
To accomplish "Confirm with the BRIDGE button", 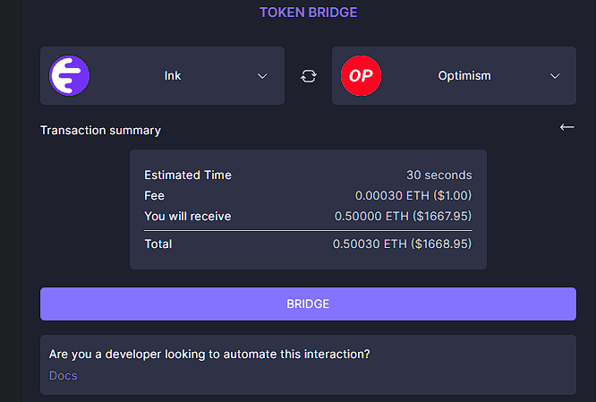I will (308, 304).
